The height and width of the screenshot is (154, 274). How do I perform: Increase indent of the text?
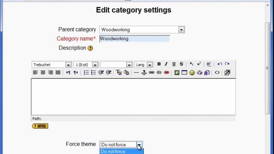[x=109, y=72]
